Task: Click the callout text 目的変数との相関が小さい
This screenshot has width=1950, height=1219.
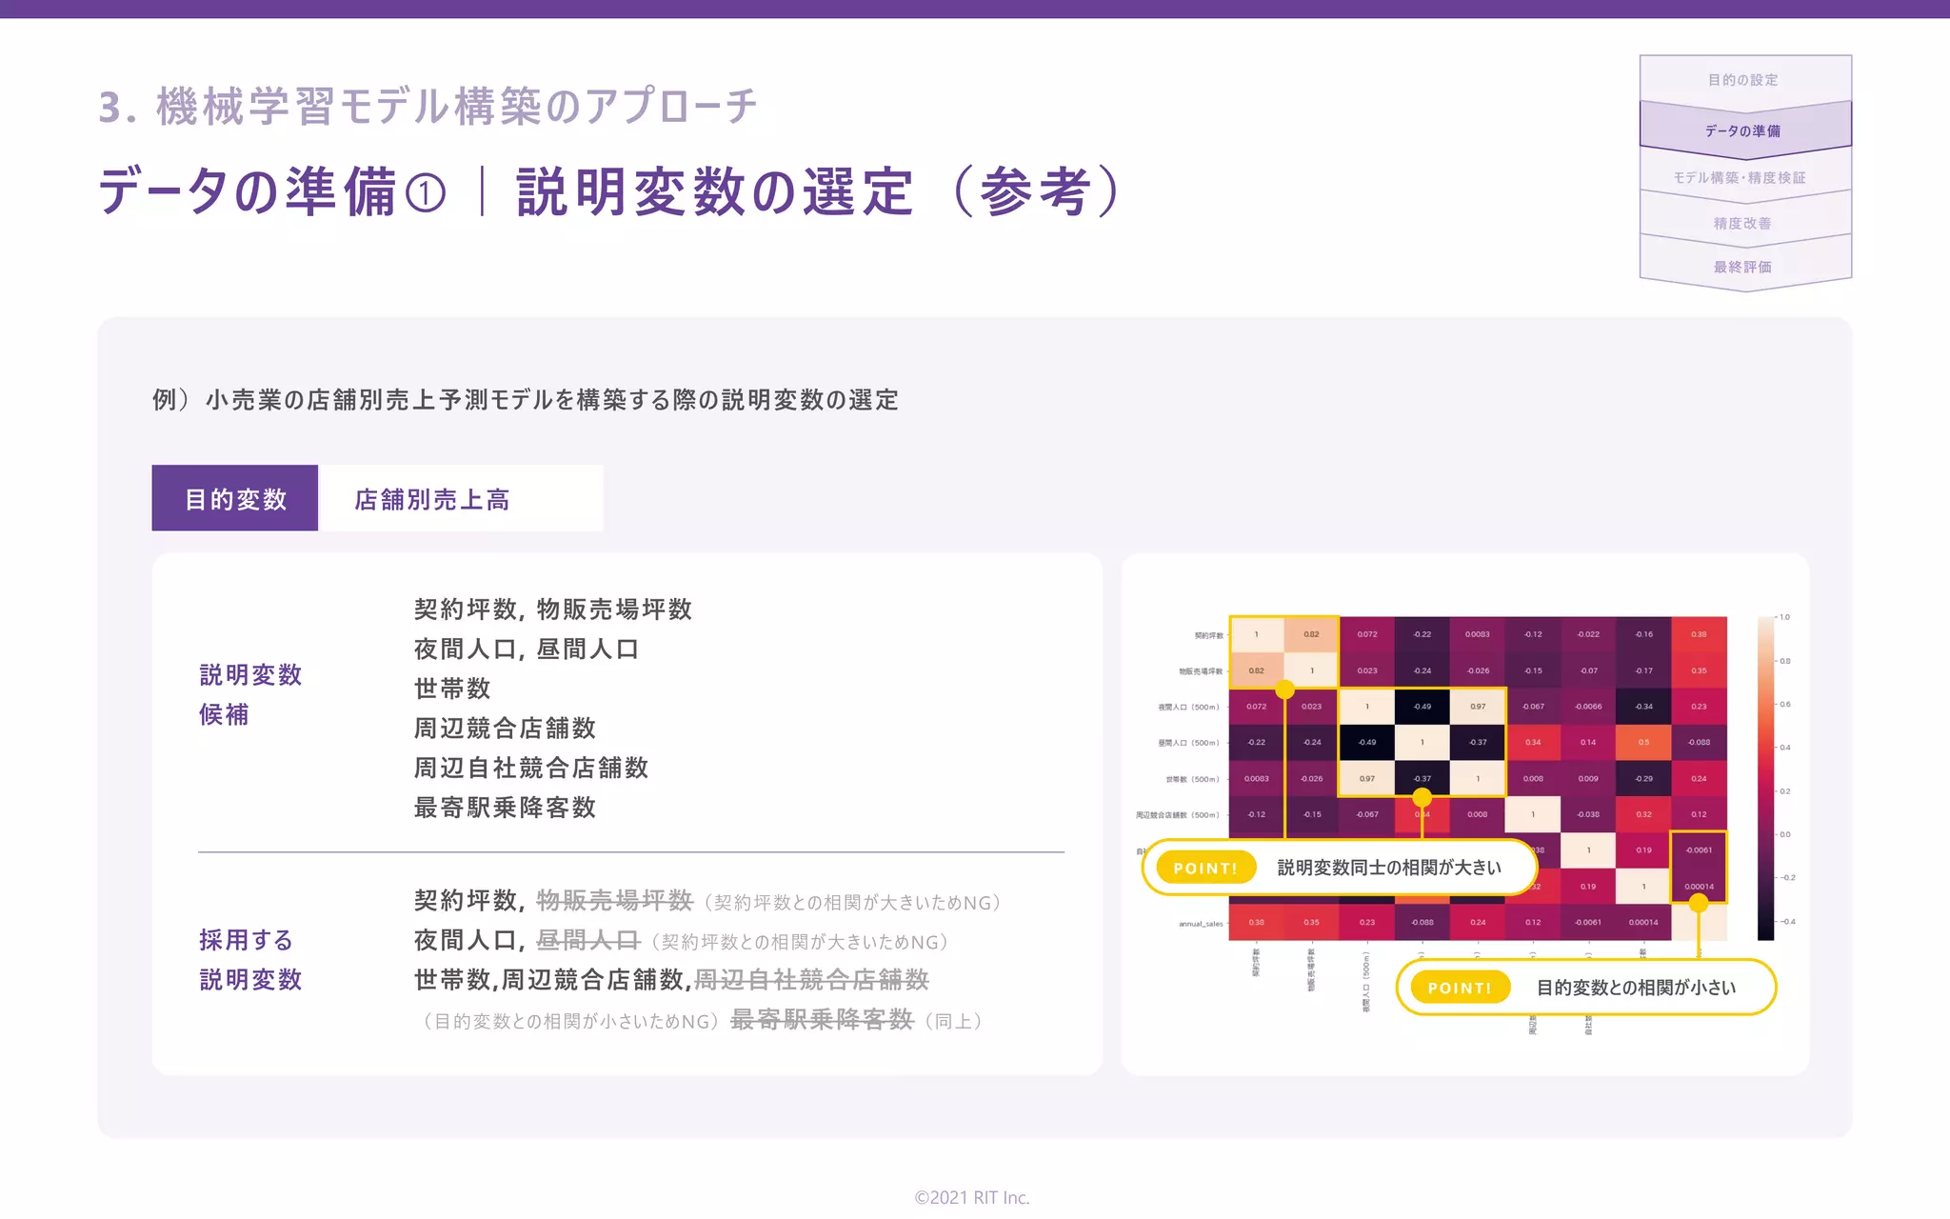Action: pyautogui.click(x=1636, y=988)
